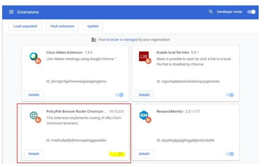
Task: Toggle the PolicyPak Browser Router switch
Action: pyautogui.click(x=119, y=154)
